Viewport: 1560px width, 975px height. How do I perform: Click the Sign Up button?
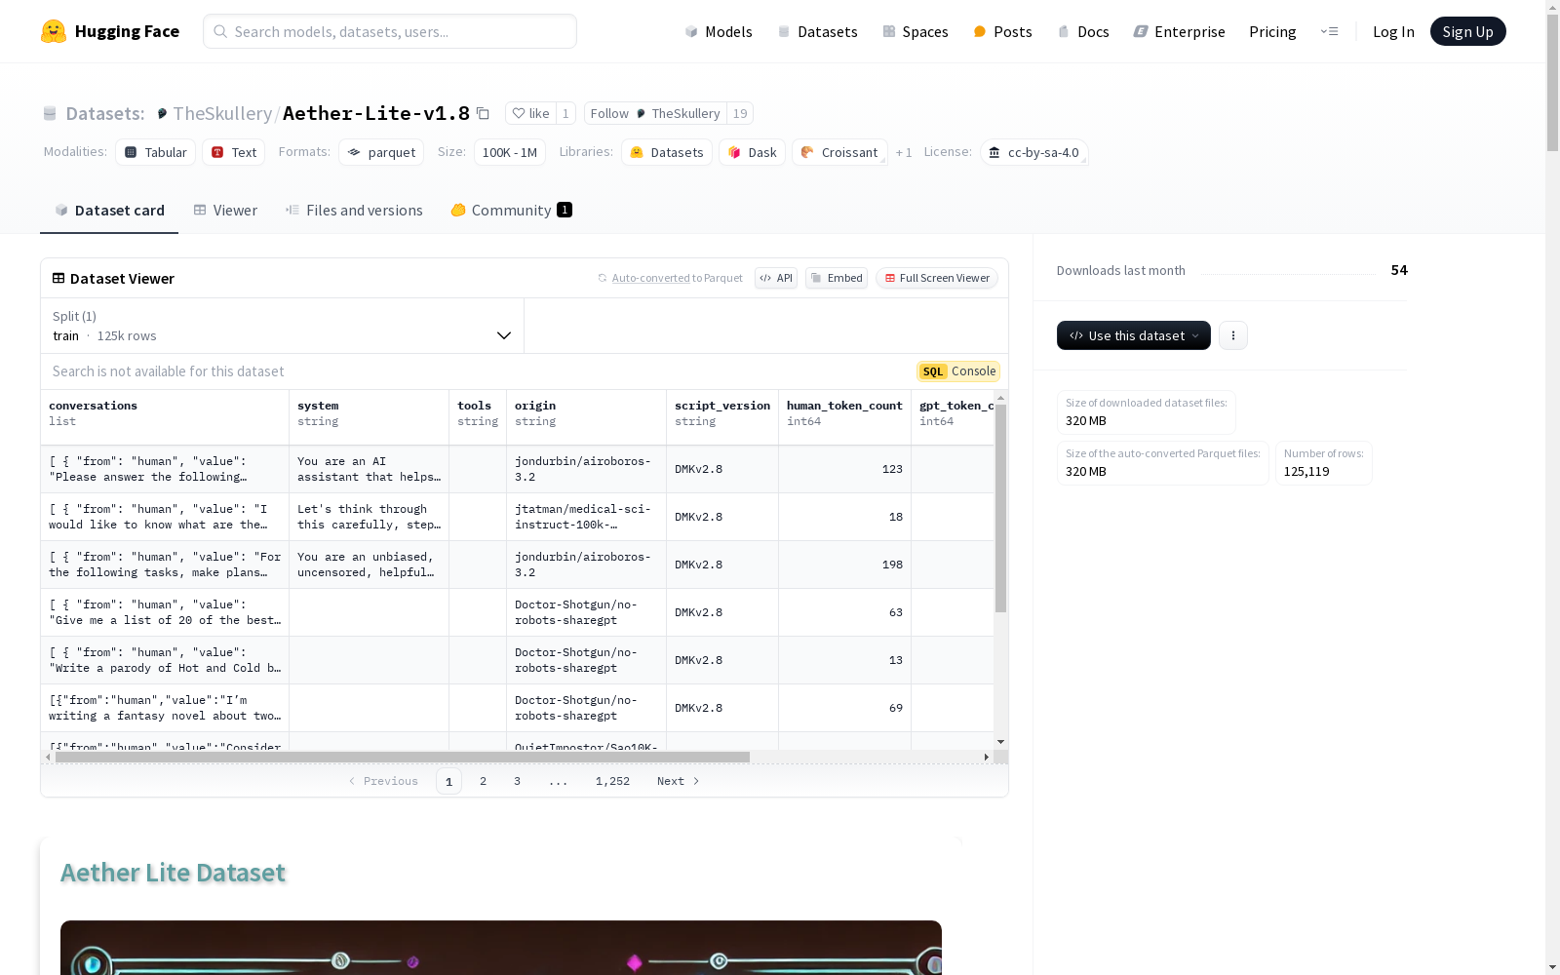(1467, 31)
